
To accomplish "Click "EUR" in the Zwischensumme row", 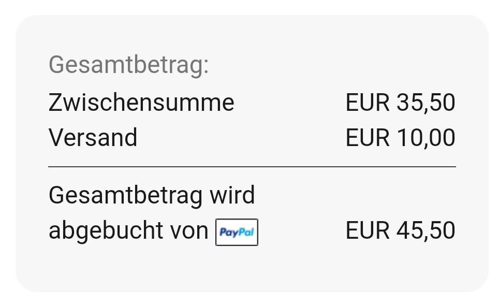I will coord(367,103).
